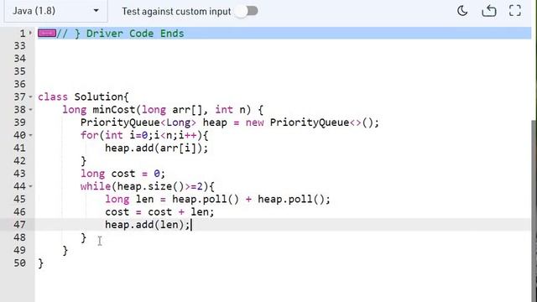Toggle the Test against custom input switch

[x=248, y=11]
